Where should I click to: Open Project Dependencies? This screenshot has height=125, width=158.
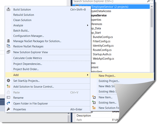coord(48,64)
